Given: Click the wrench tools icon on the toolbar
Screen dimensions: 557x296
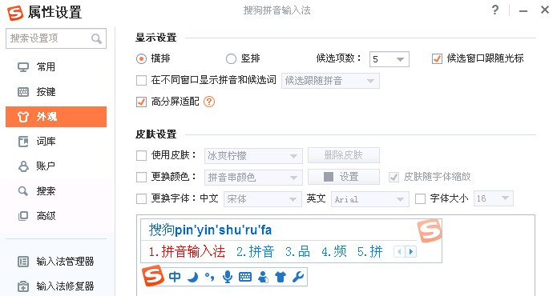Looking at the screenshot, I should pos(298,277).
